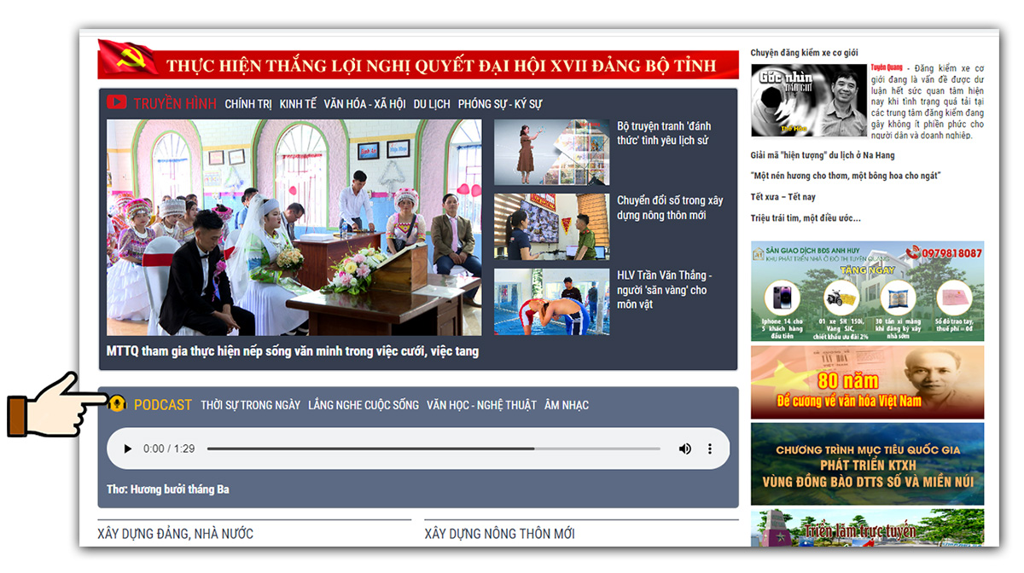
Task: Open '80 năm Đề cương về văn hóa Việt Nam' banner
Action: point(867,382)
